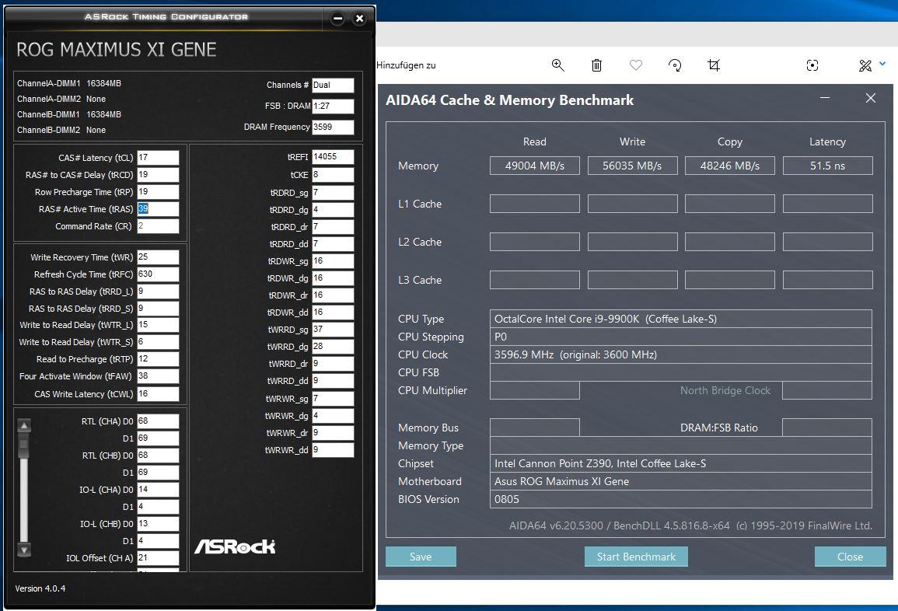
Task: Click the rotate icon in Photos toolbar
Action: coord(675,65)
